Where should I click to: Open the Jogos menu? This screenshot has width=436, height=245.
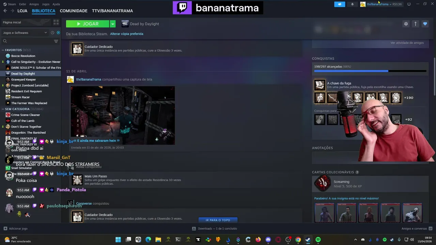coord(46,4)
